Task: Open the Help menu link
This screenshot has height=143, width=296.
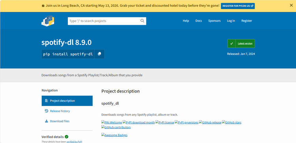Action: (x=186, y=21)
